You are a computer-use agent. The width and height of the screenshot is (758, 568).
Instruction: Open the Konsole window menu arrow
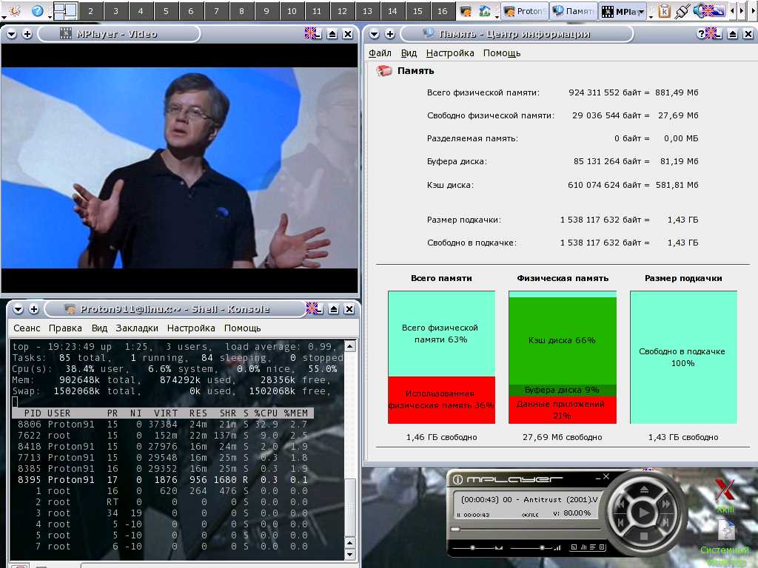(18, 308)
